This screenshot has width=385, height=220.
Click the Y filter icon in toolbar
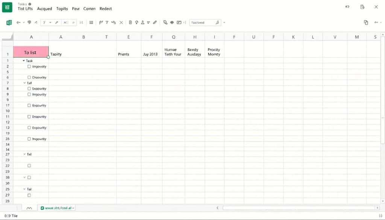point(44,23)
